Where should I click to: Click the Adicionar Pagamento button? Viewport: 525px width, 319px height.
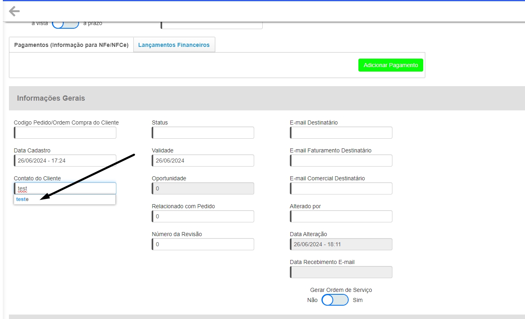pyautogui.click(x=390, y=65)
